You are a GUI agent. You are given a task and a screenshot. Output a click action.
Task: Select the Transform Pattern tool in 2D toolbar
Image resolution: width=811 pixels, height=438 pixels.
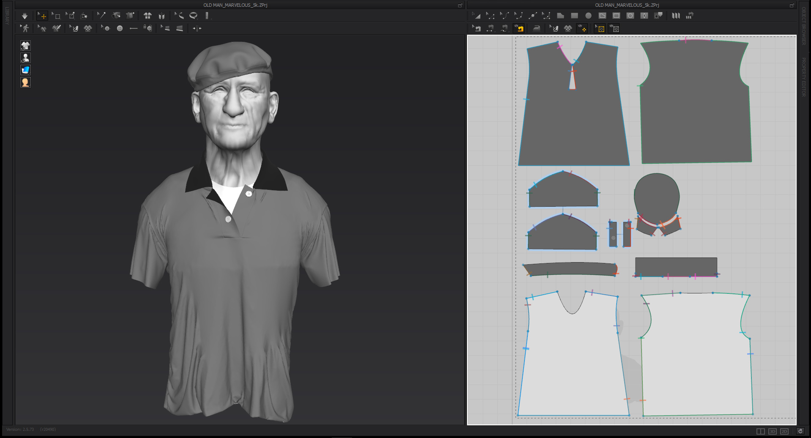point(476,16)
